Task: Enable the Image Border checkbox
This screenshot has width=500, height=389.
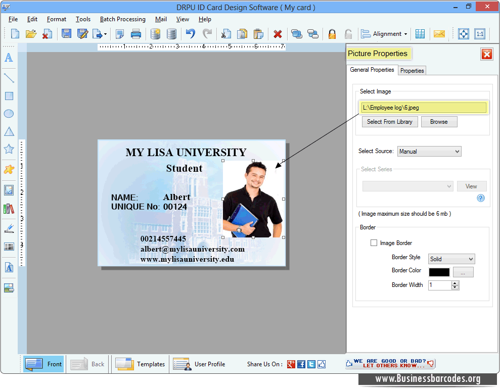Action: [x=374, y=243]
